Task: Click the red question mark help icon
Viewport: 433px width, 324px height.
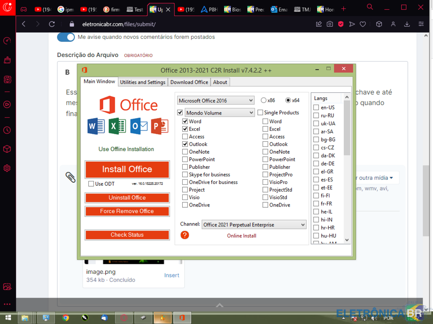Action: [x=185, y=235]
